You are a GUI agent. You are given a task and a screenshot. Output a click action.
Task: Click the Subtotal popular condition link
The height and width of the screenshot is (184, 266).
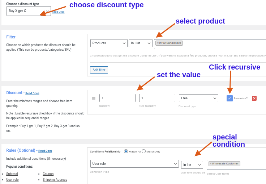(12, 174)
